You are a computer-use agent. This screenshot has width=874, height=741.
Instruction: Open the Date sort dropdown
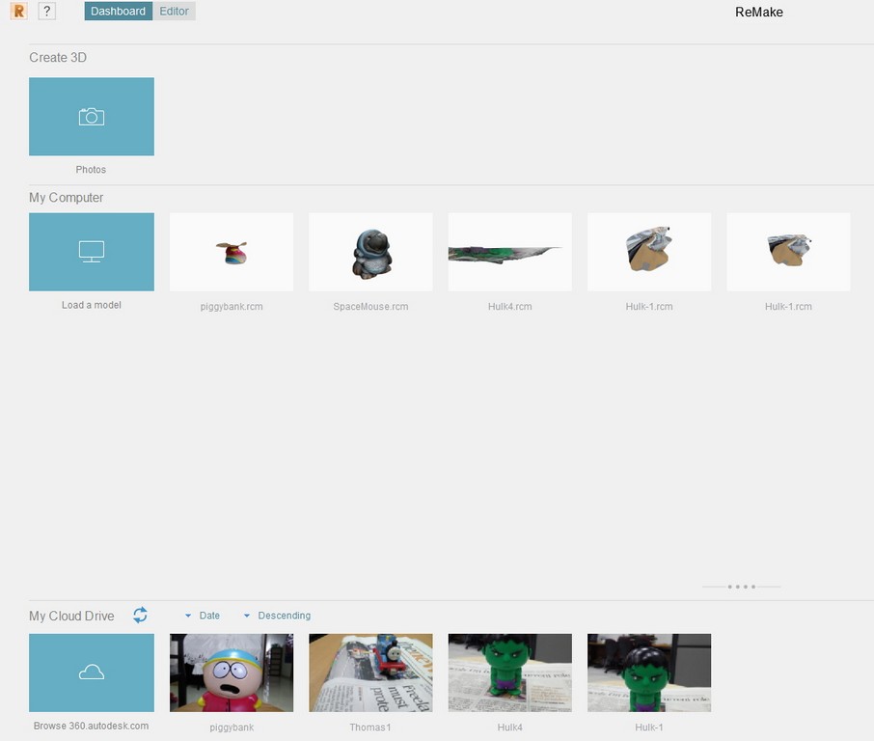tap(203, 616)
